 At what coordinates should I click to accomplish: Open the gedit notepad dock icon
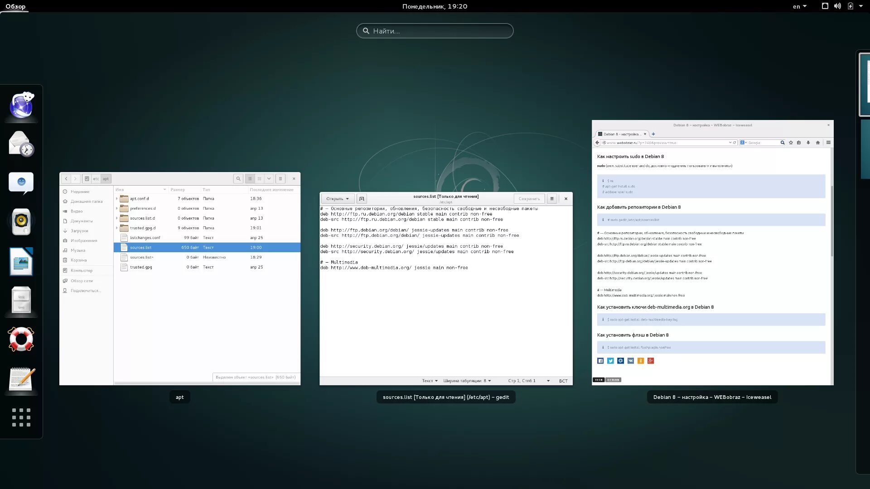[21, 379]
